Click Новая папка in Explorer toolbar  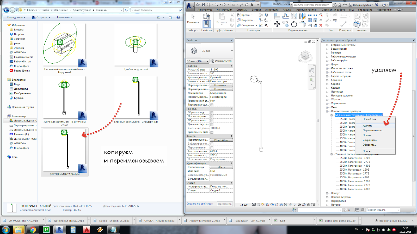(65, 17)
